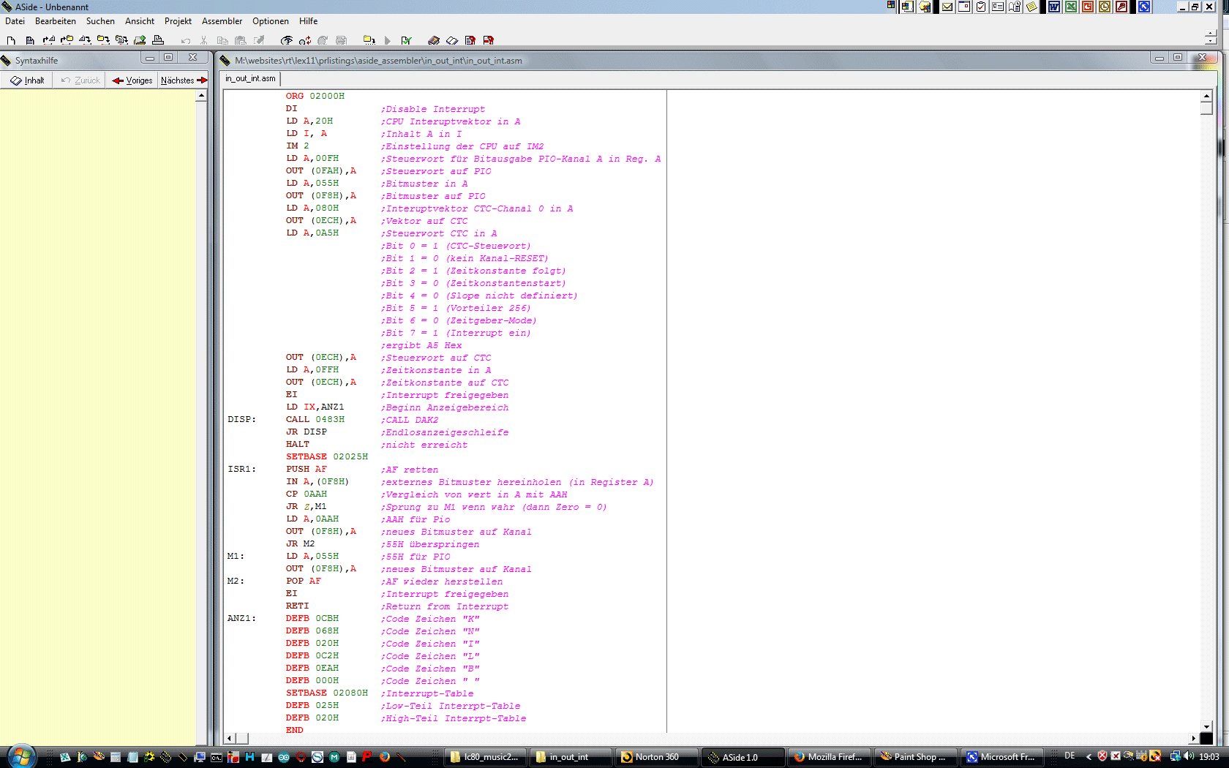Click the toolbar scroll up stepper arrow

click(1210, 34)
